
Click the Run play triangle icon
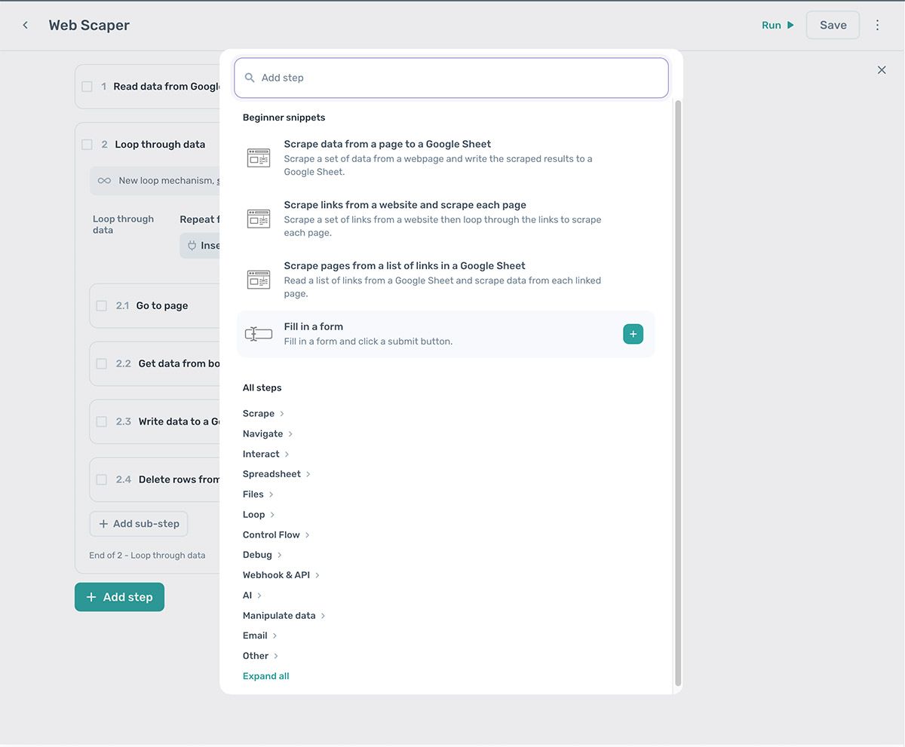tap(790, 25)
